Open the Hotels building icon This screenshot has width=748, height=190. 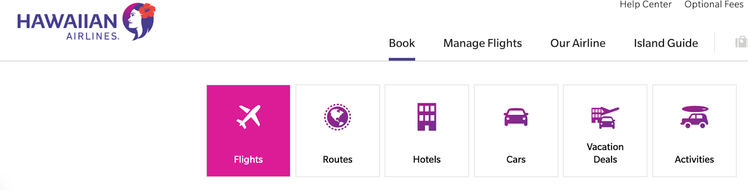[x=427, y=117]
